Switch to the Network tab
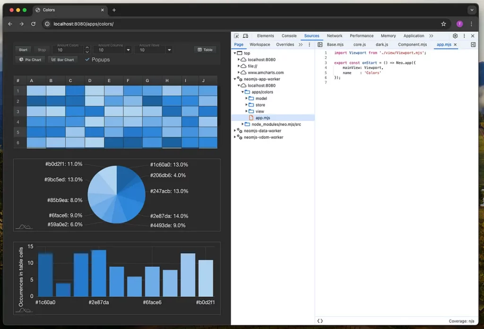This screenshot has height=329, width=484. (334, 36)
